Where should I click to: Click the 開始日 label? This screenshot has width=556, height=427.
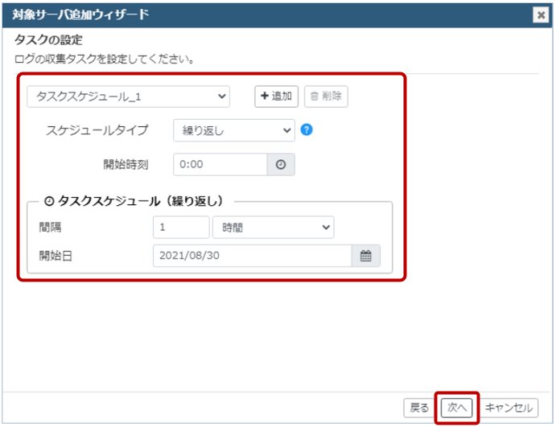pos(56,256)
